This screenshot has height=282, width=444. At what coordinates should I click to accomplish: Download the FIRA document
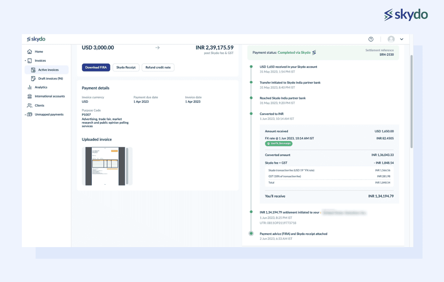(x=96, y=68)
